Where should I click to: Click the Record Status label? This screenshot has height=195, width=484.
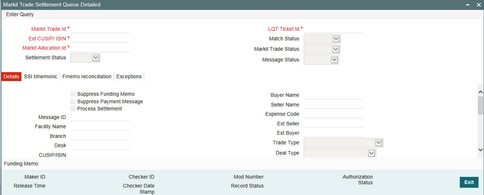point(247,186)
